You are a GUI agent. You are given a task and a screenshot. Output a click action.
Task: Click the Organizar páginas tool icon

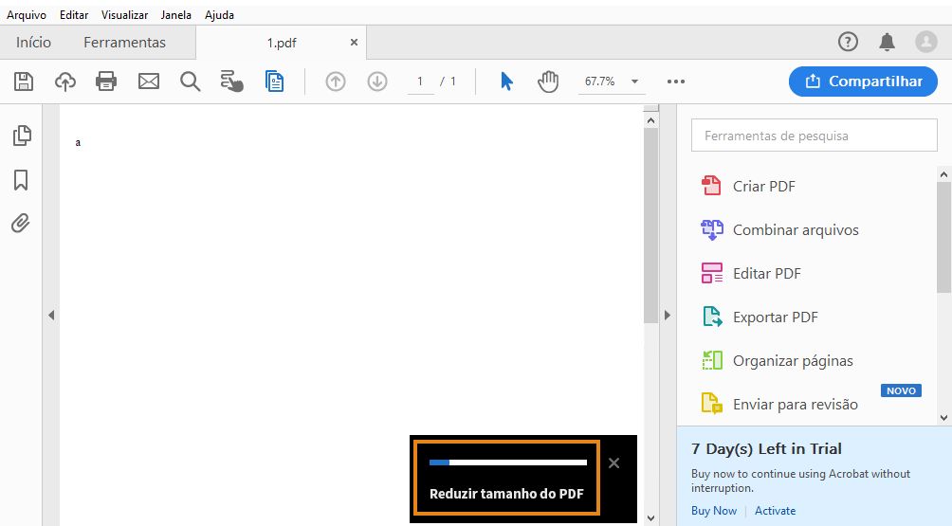click(712, 360)
